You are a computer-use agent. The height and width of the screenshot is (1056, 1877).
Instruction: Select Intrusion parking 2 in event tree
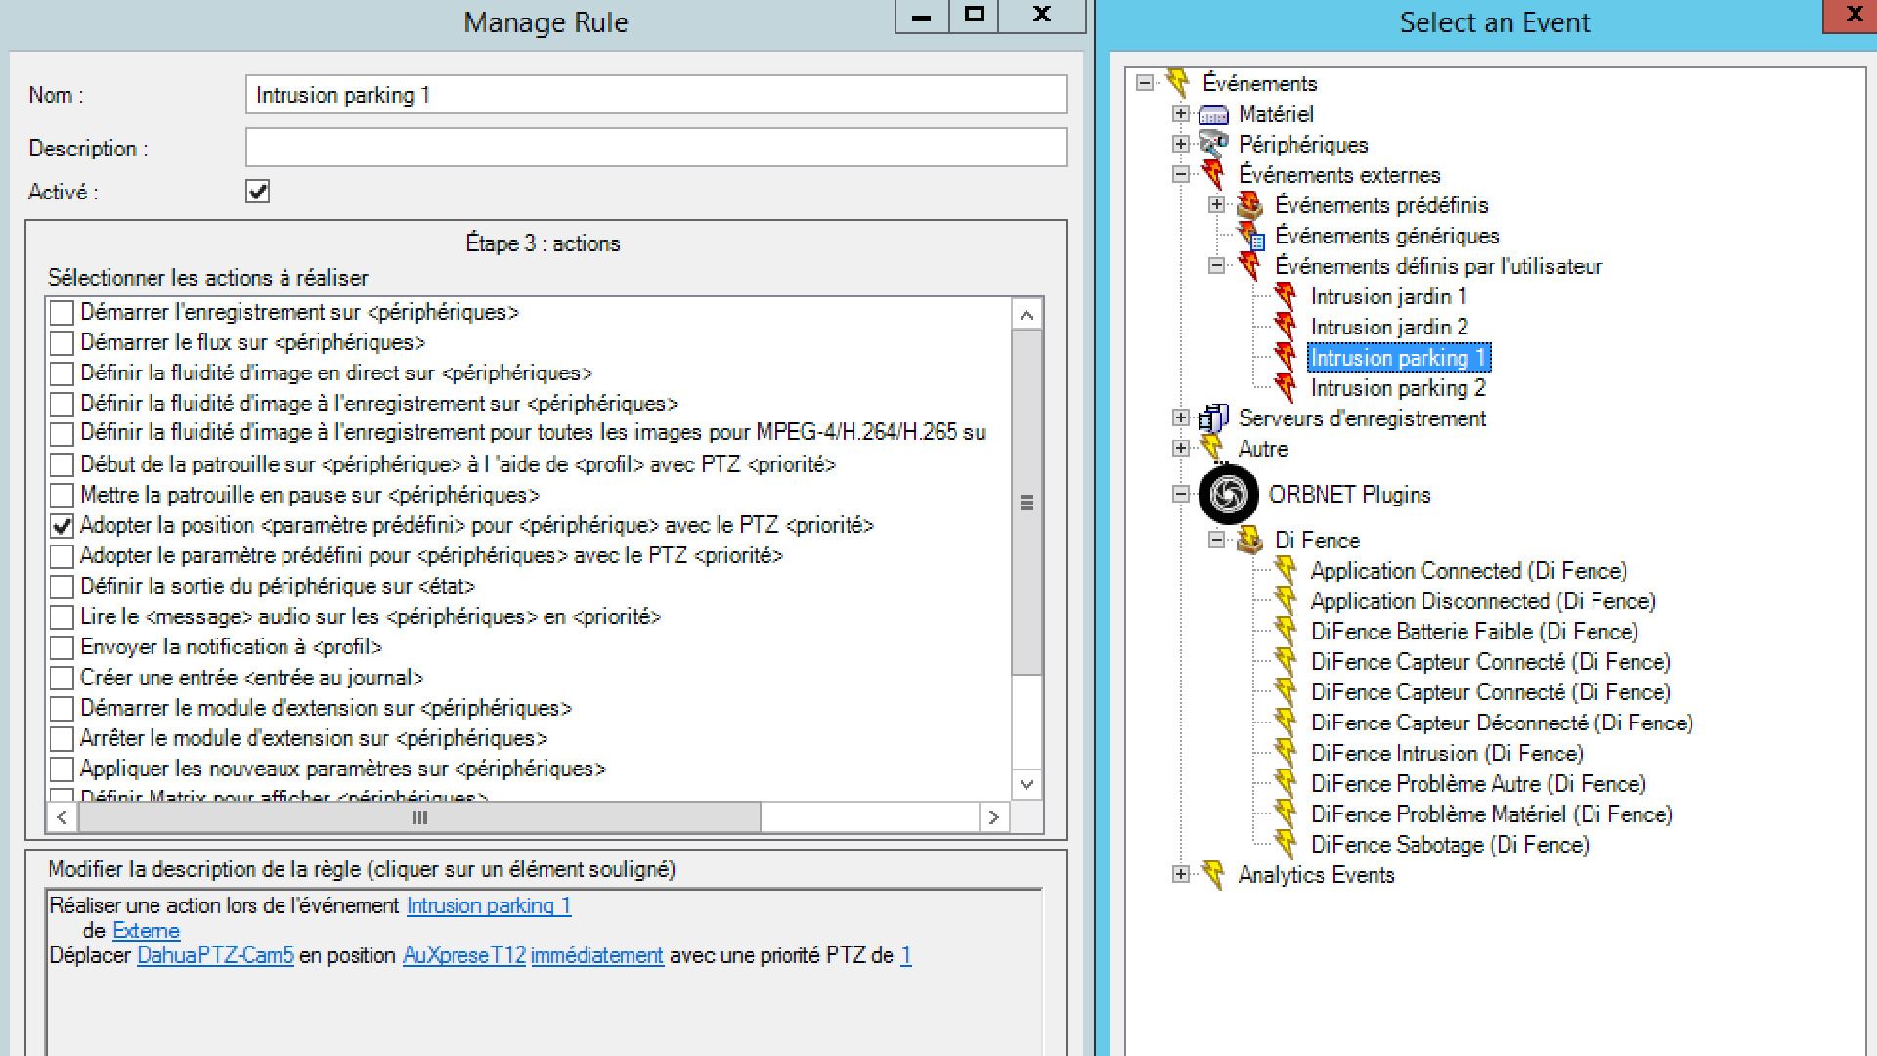[1398, 388]
